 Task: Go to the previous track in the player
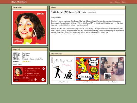(29, 80)
